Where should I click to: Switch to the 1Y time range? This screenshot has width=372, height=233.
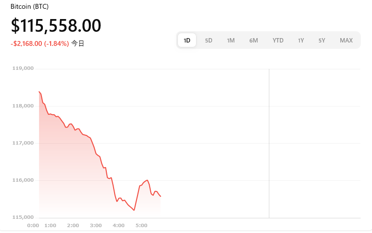pos(301,41)
